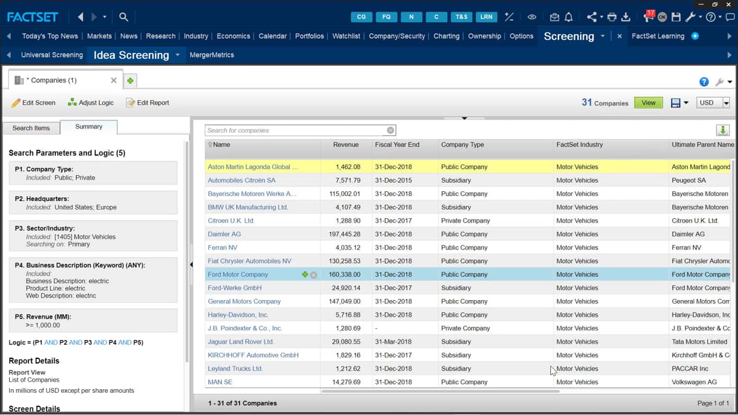The height and width of the screenshot is (415, 738).
Task: Expand the panel handle above search box
Action: point(464,118)
